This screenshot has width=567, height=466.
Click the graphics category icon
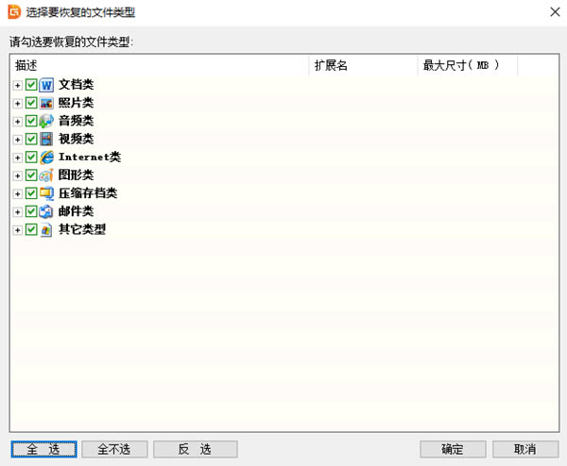pos(46,175)
